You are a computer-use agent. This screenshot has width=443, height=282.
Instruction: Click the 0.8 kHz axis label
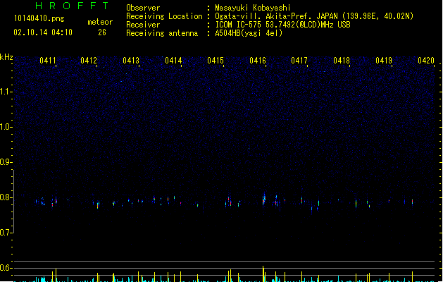pos(6,197)
